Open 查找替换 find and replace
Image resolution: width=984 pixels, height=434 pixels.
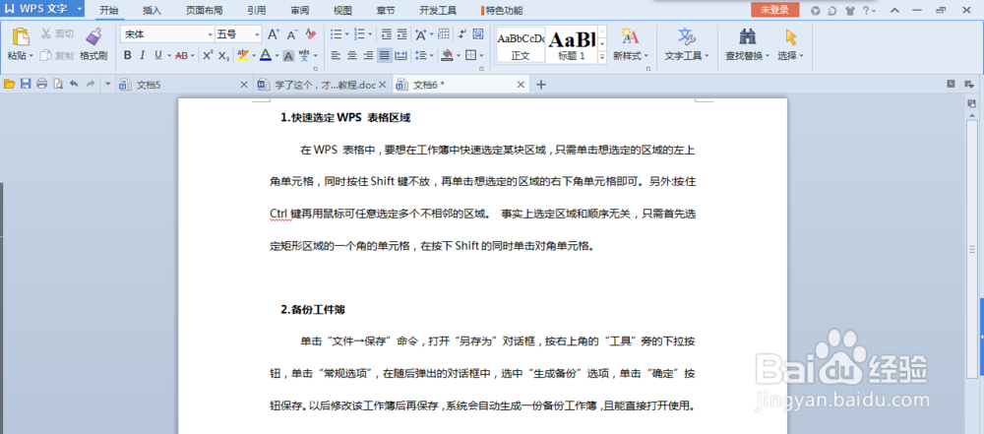click(x=747, y=44)
